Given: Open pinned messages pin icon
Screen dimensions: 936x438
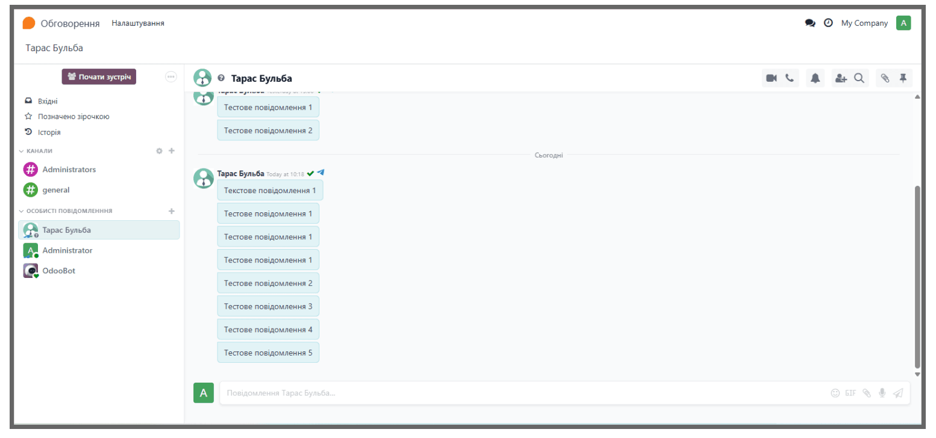Looking at the screenshot, I should coord(903,78).
